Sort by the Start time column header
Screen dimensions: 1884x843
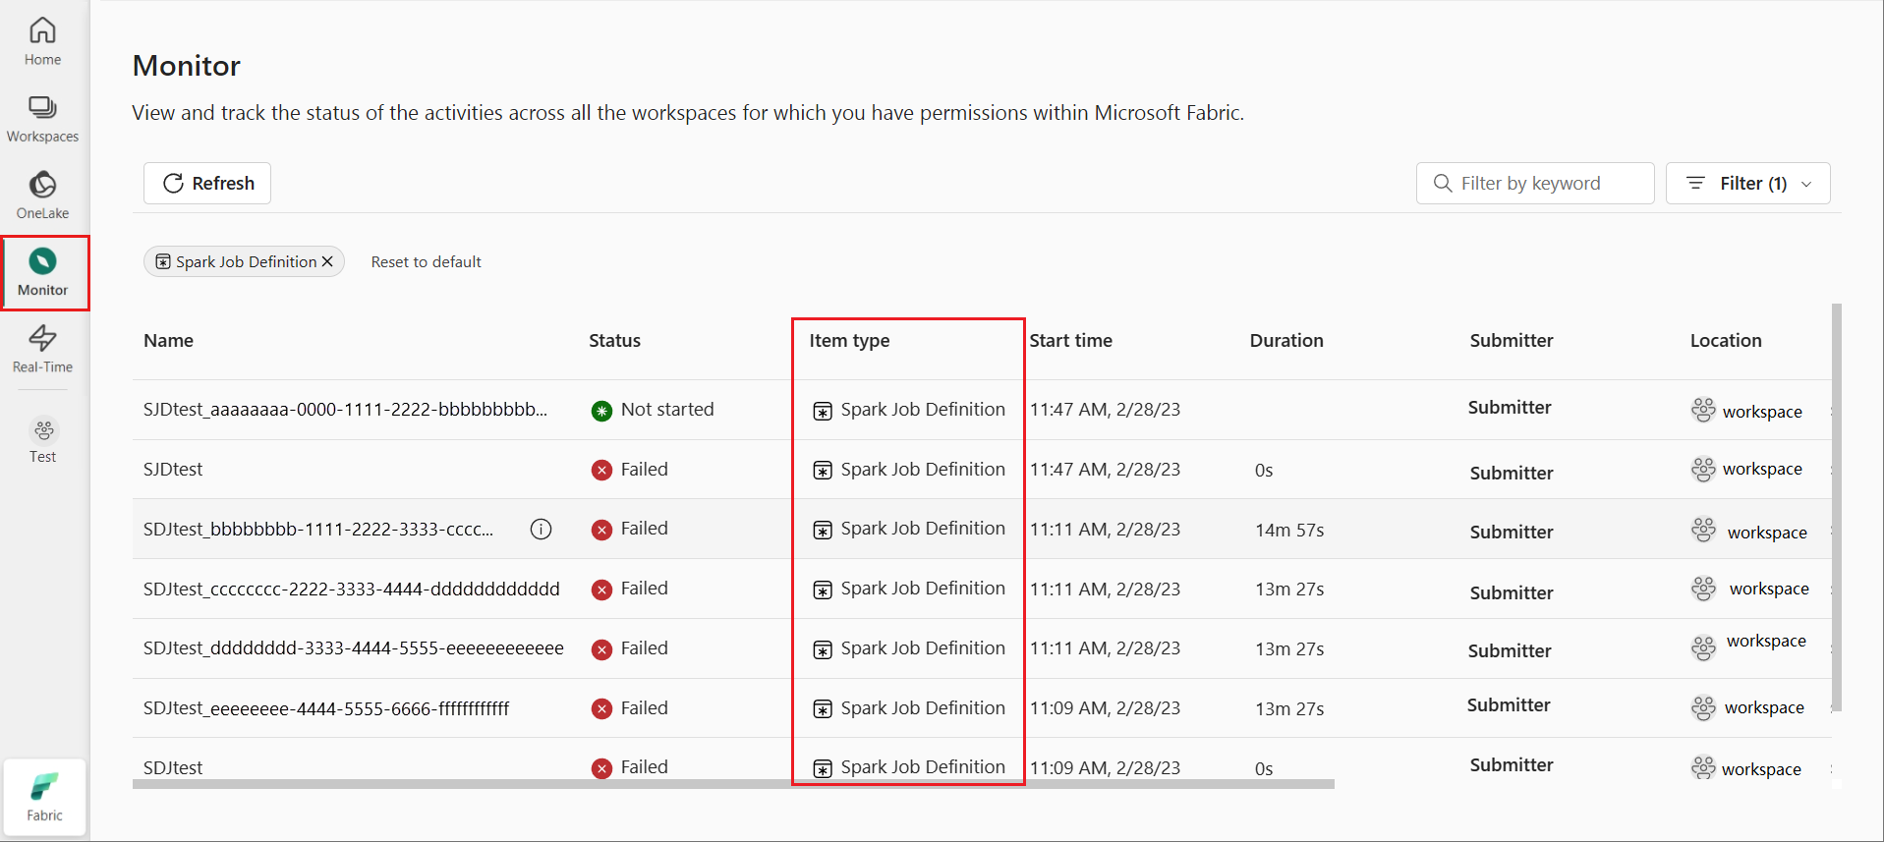pos(1070,341)
